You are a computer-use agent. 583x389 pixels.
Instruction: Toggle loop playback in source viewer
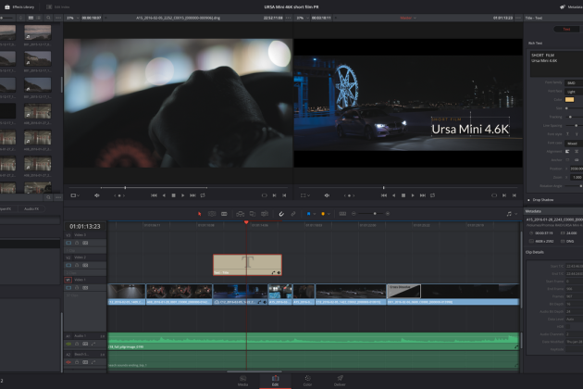pos(203,195)
